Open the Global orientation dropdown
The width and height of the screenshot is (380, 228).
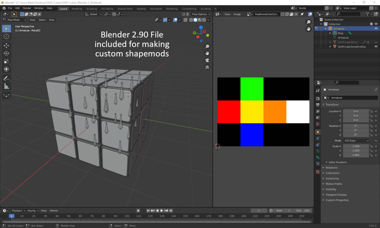tap(93, 14)
